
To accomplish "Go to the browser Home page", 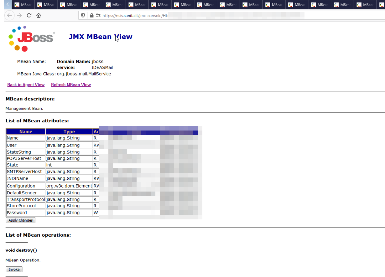I will click(39, 15).
